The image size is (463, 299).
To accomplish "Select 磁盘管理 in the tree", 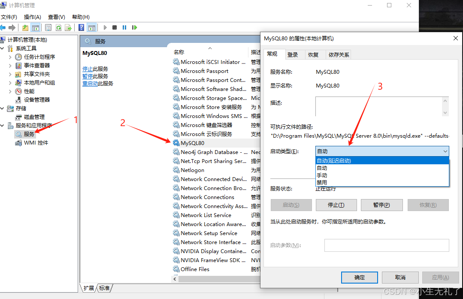I will tap(34, 117).
